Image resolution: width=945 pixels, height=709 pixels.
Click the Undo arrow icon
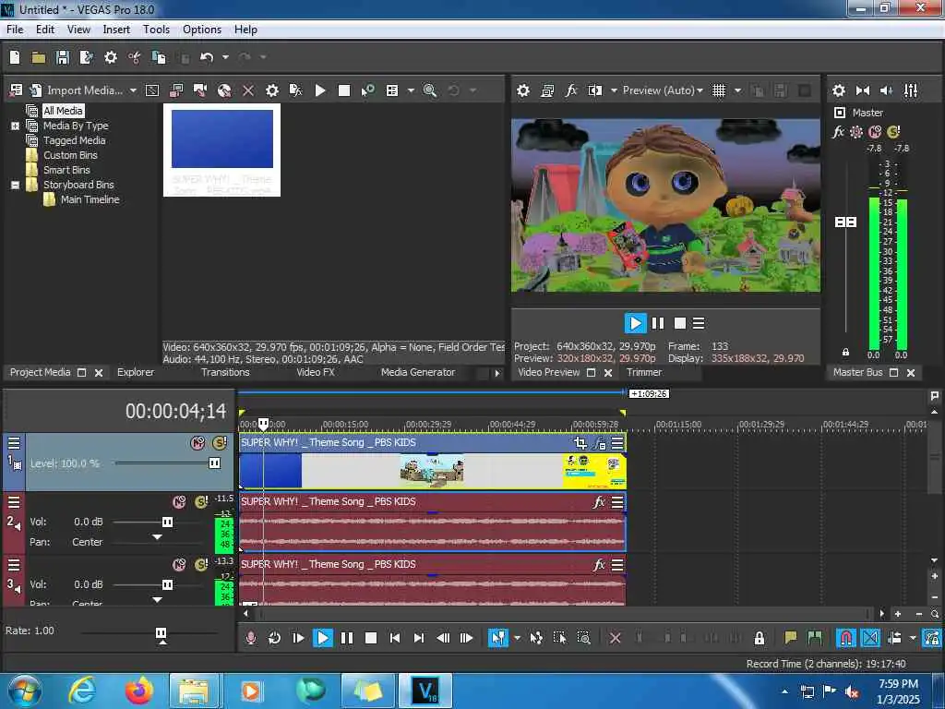(207, 57)
